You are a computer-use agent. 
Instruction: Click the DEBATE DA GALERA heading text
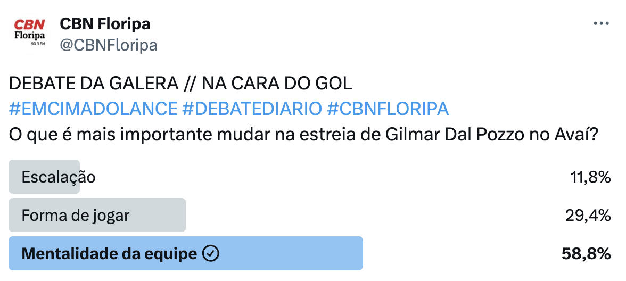click(x=94, y=84)
